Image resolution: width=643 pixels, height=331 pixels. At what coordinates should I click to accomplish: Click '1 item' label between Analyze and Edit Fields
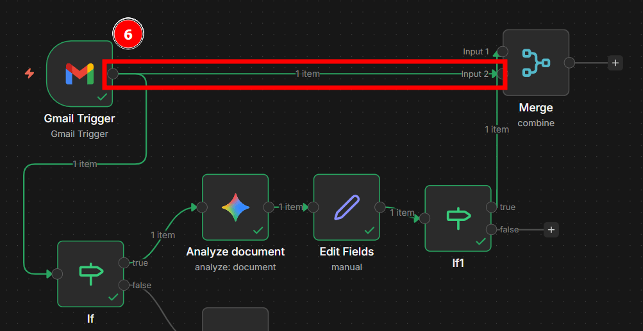[x=290, y=207]
